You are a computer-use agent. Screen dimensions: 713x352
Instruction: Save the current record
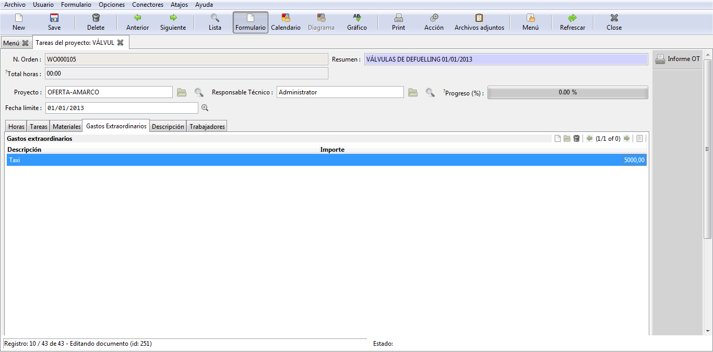pos(54,22)
